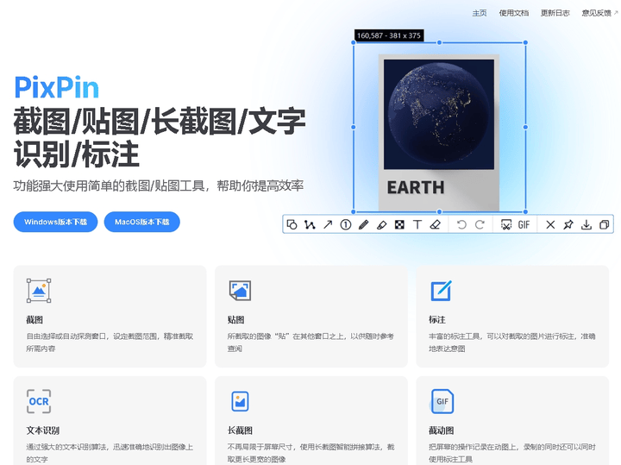The image size is (621, 465).
Task: Select the highlighter marker tool
Action: [x=381, y=224]
